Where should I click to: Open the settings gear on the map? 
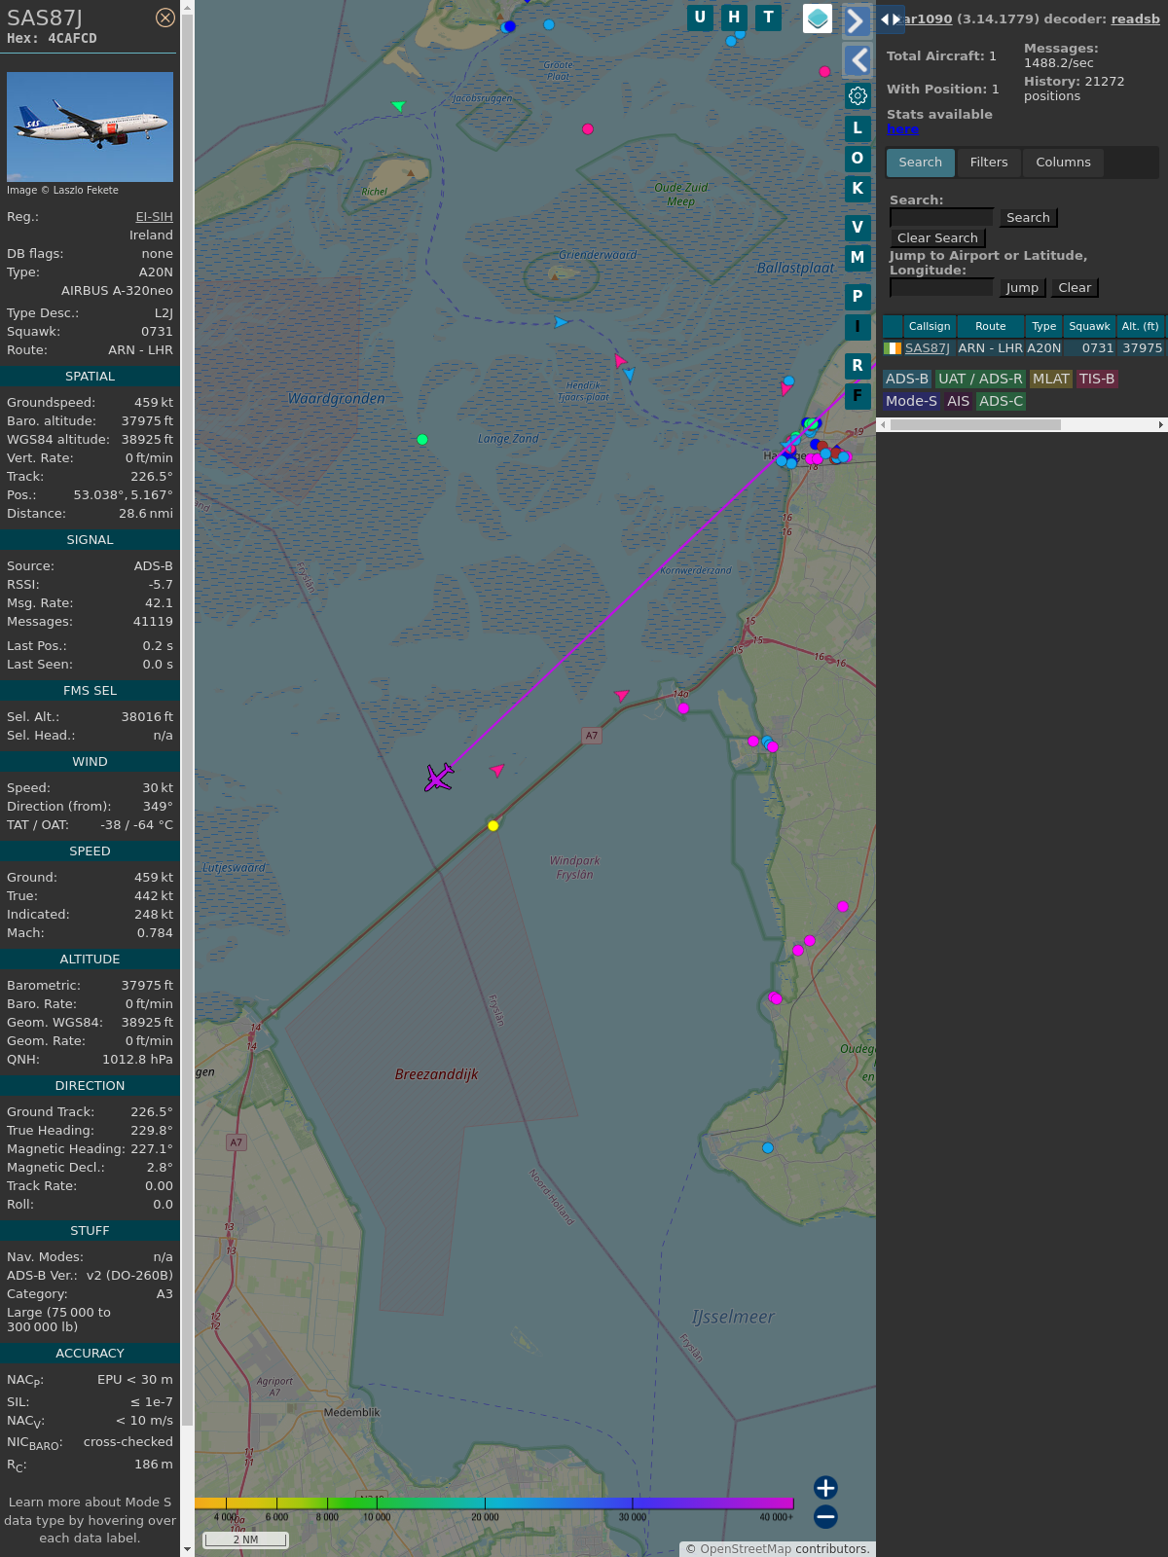[858, 95]
